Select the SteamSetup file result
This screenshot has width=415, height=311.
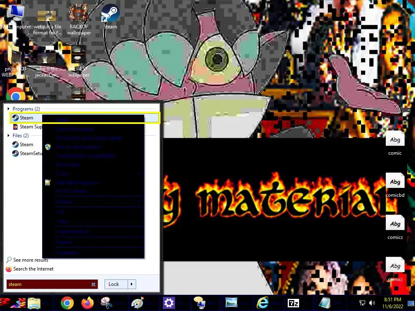pos(27,153)
